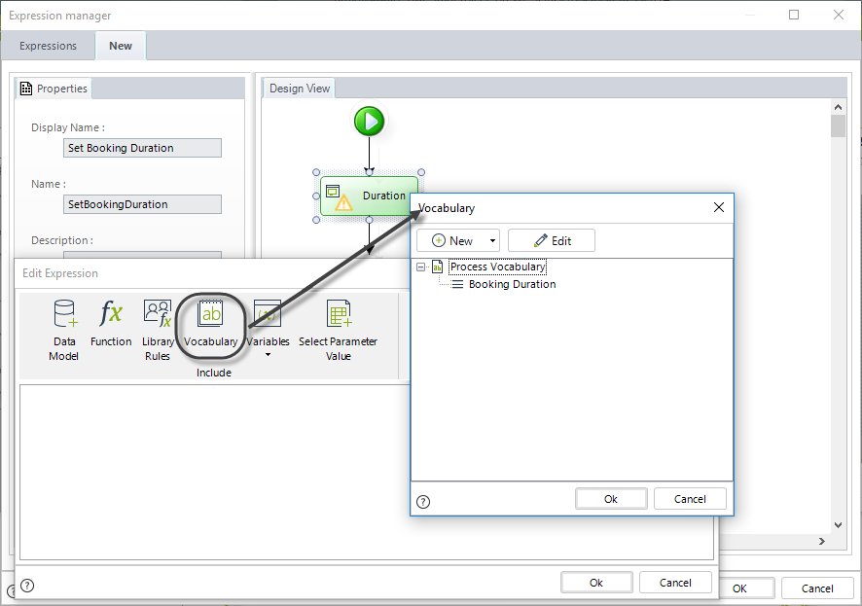
Task: Select the Design View tab
Action: (300, 89)
